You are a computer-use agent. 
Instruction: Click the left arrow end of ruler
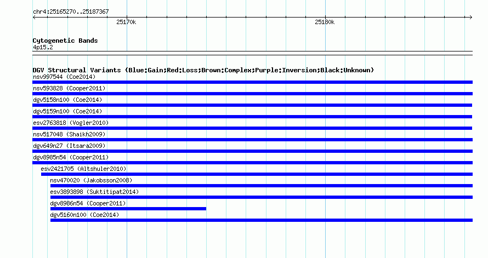click(34, 18)
